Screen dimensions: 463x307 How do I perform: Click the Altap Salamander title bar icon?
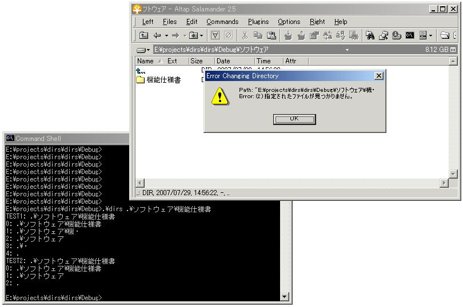click(x=137, y=9)
